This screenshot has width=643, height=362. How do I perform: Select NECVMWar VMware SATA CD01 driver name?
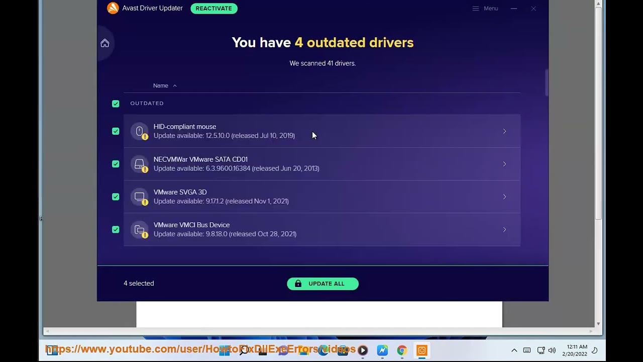click(x=200, y=159)
